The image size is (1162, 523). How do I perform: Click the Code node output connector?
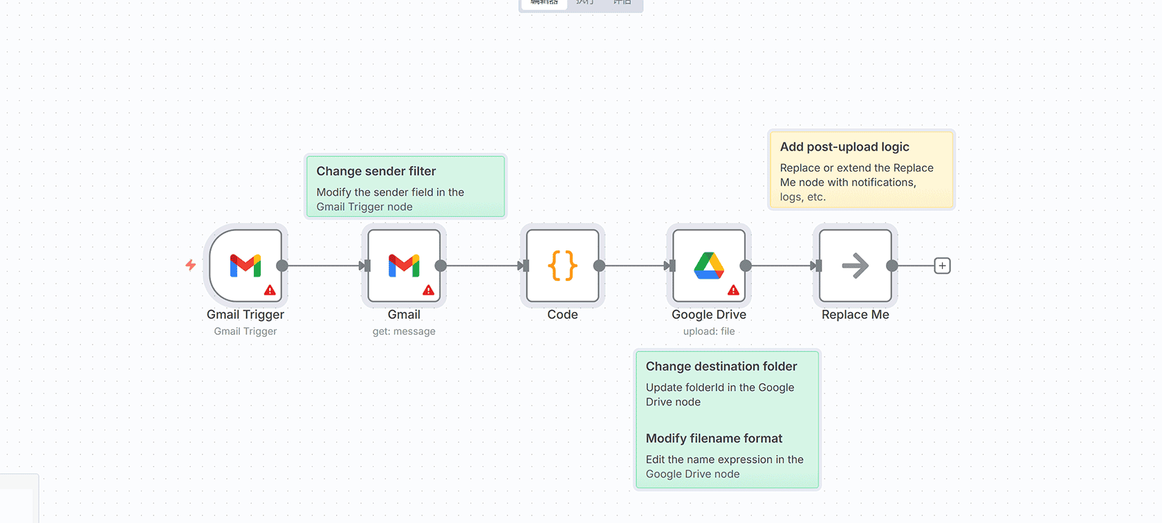(599, 266)
